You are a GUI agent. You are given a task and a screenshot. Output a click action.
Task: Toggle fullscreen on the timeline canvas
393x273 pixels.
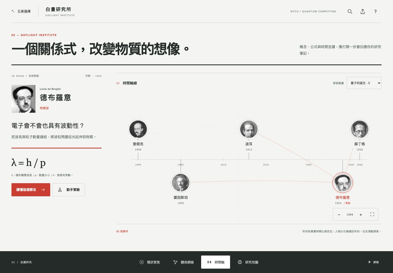coord(372,215)
